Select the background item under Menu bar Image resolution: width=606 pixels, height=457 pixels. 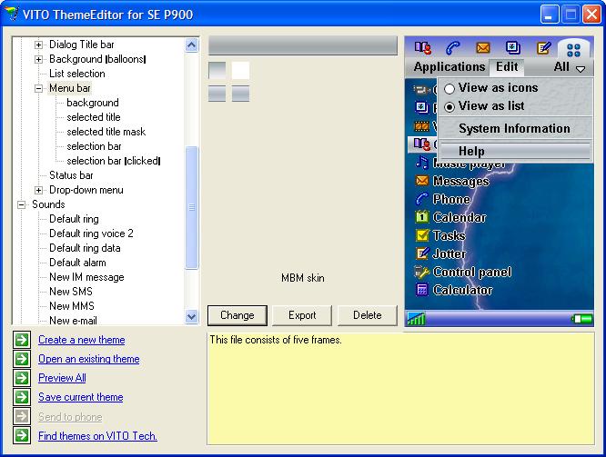93,103
